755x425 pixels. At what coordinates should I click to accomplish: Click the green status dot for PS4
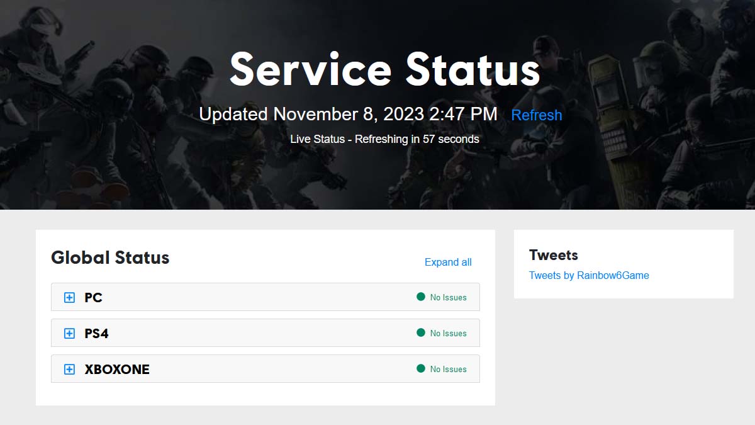pyautogui.click(x=421, y=332)
